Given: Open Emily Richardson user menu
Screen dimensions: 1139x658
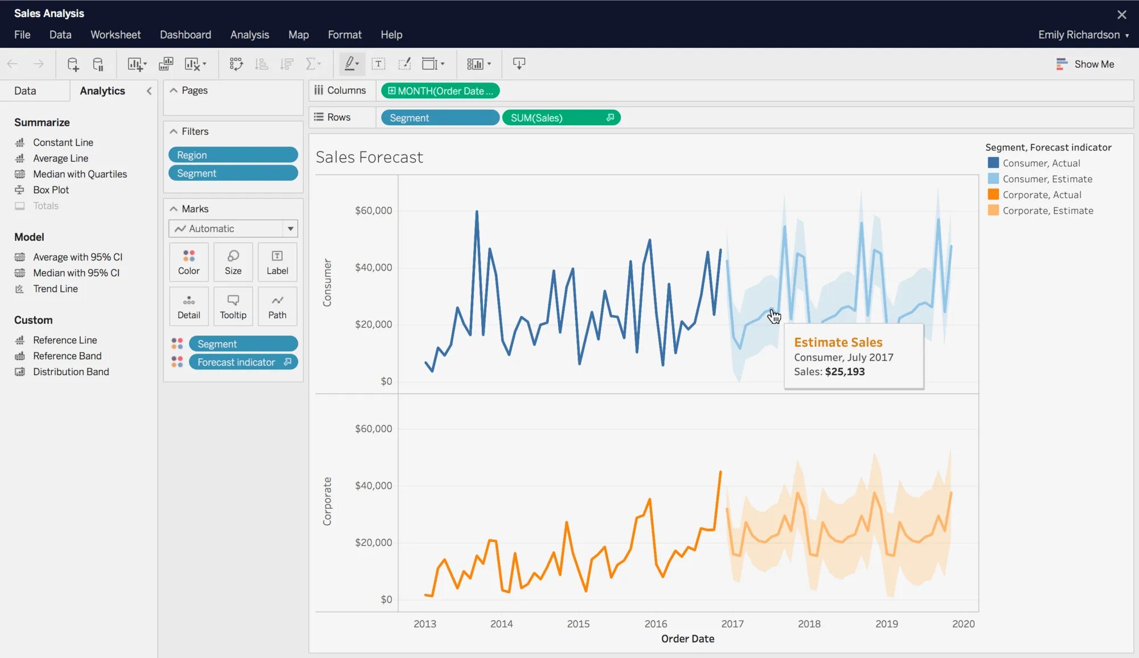Looking at the screenshot, I should click(x=1083, y=35).
